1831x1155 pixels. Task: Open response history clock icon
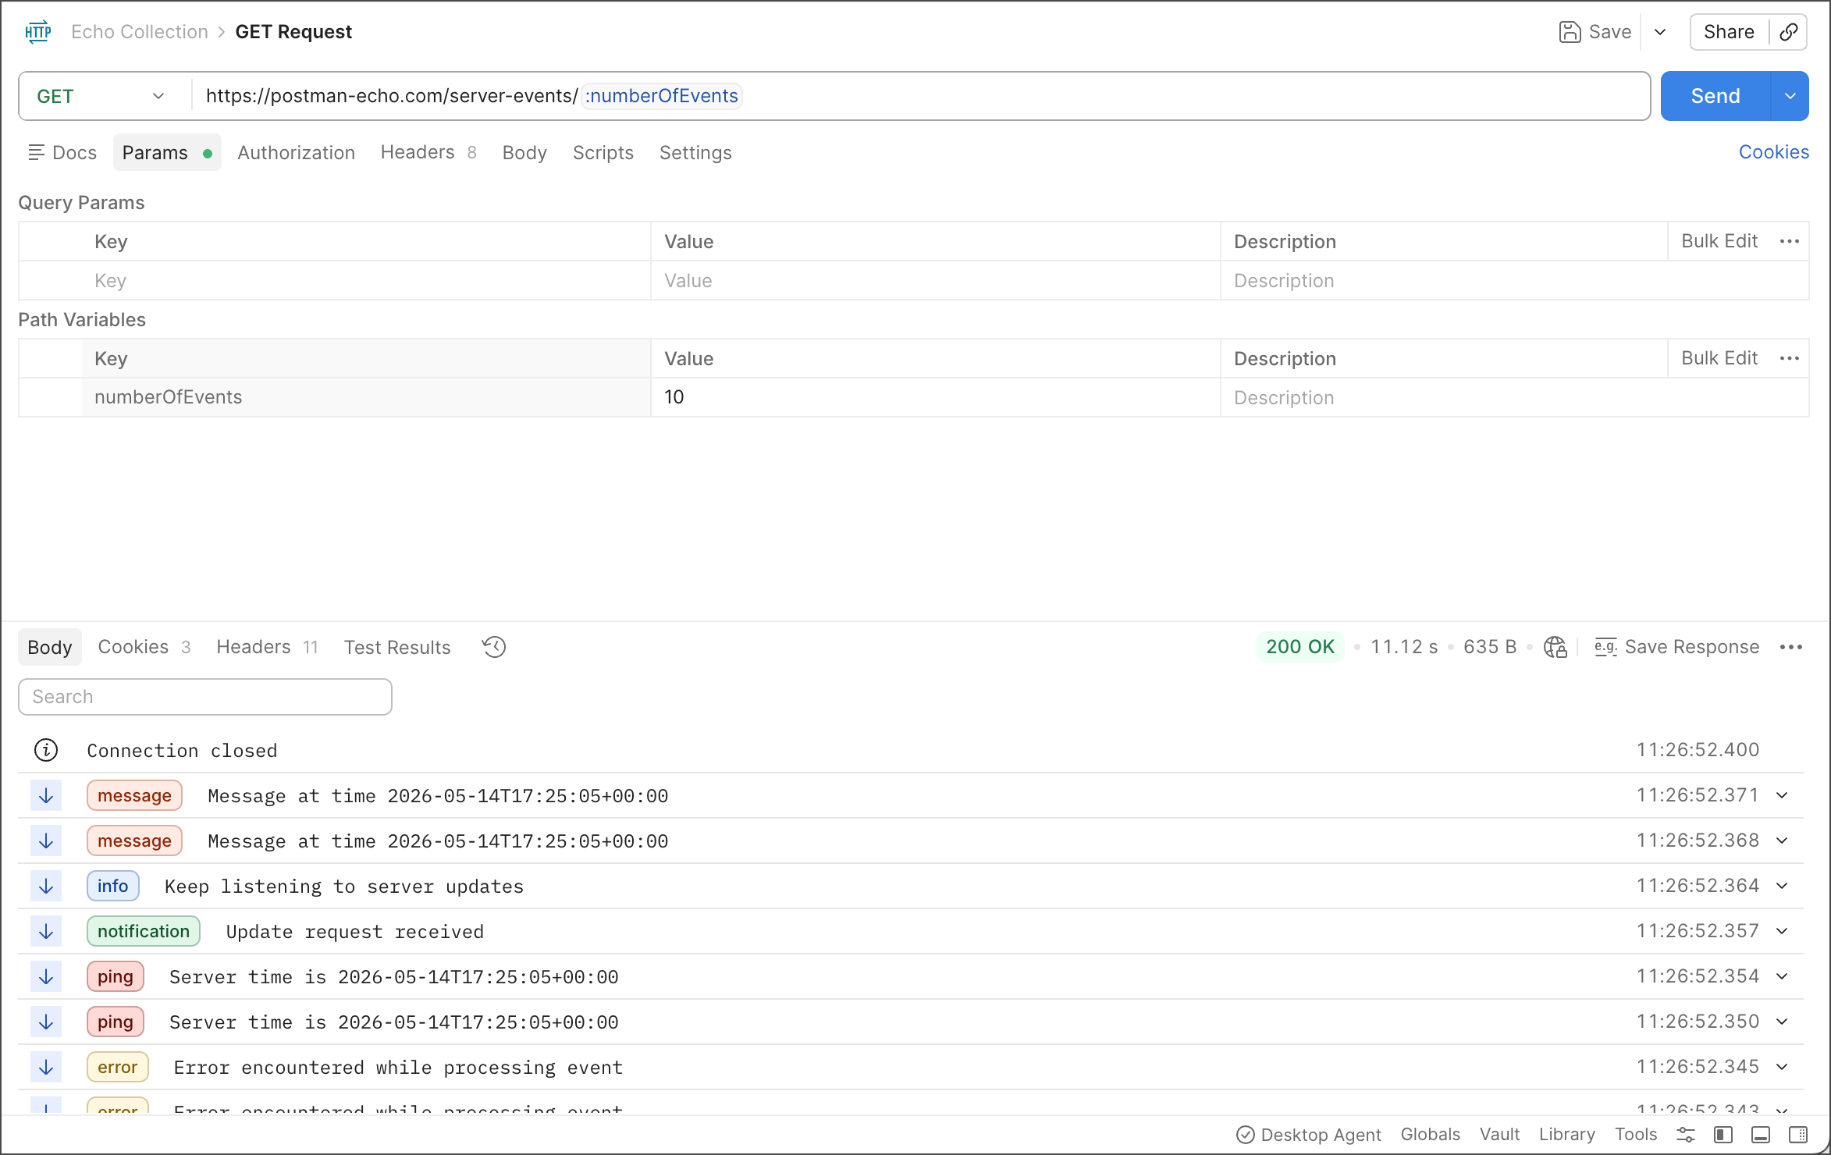tap(494, 647)
